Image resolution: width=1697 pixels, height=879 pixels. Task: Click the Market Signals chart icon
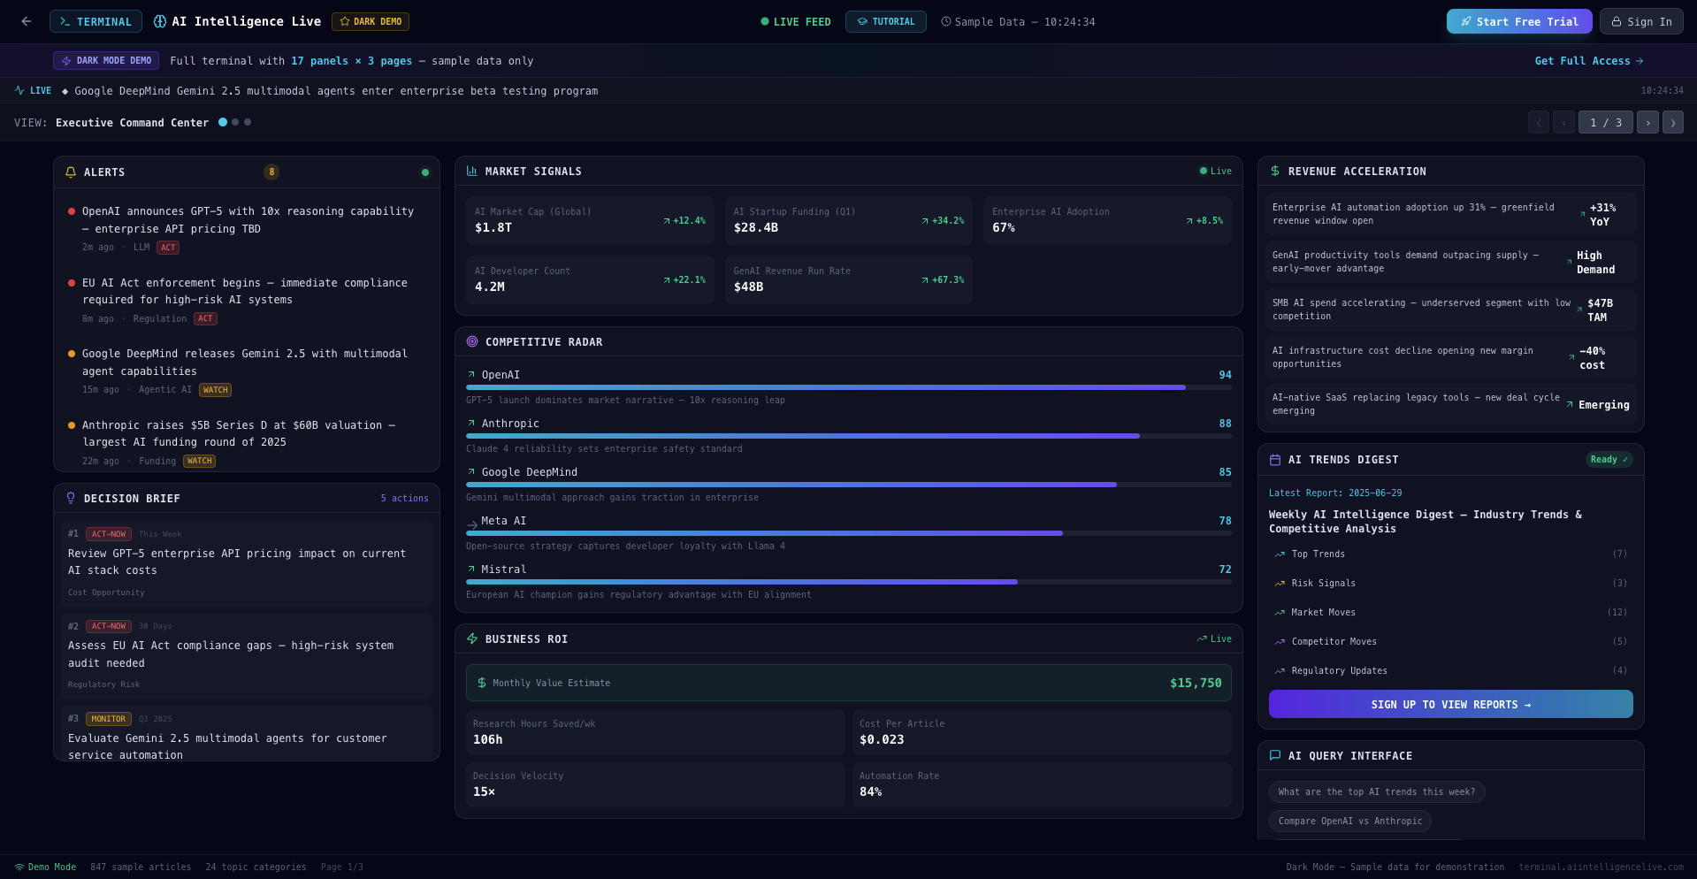click(x=472, y=171)
